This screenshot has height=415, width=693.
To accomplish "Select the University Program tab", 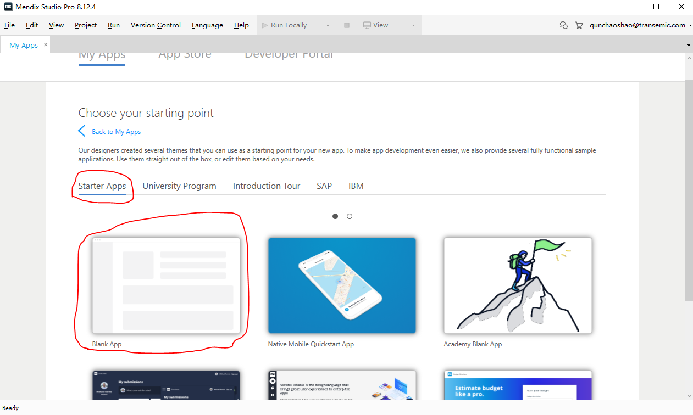I will (180, 186).
